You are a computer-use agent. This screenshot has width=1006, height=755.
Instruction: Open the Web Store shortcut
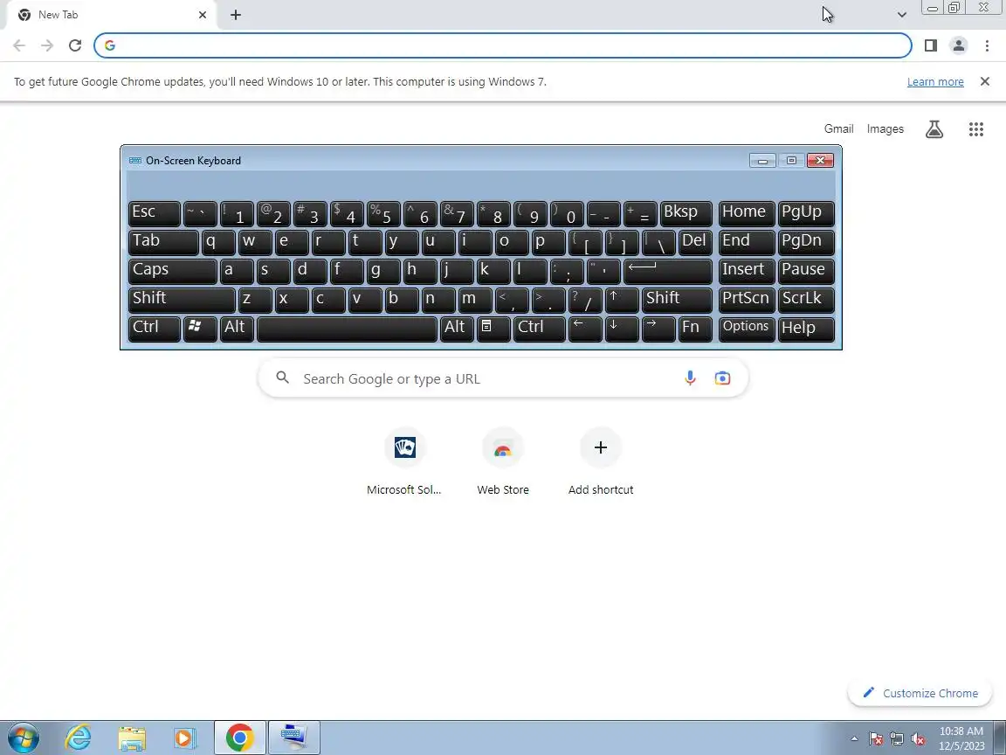click(x=503, y=462)
